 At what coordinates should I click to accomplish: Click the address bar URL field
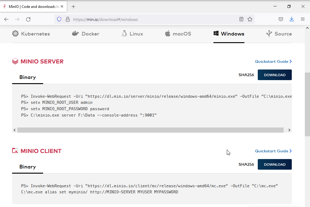pyautogui.click(x=152, y=19)
